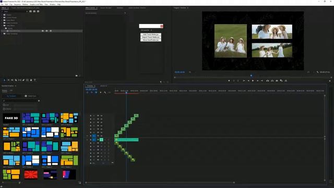This screenshot has width=334, height=188.
Task: Click Import Track Matte button
Action: (151, 37)
